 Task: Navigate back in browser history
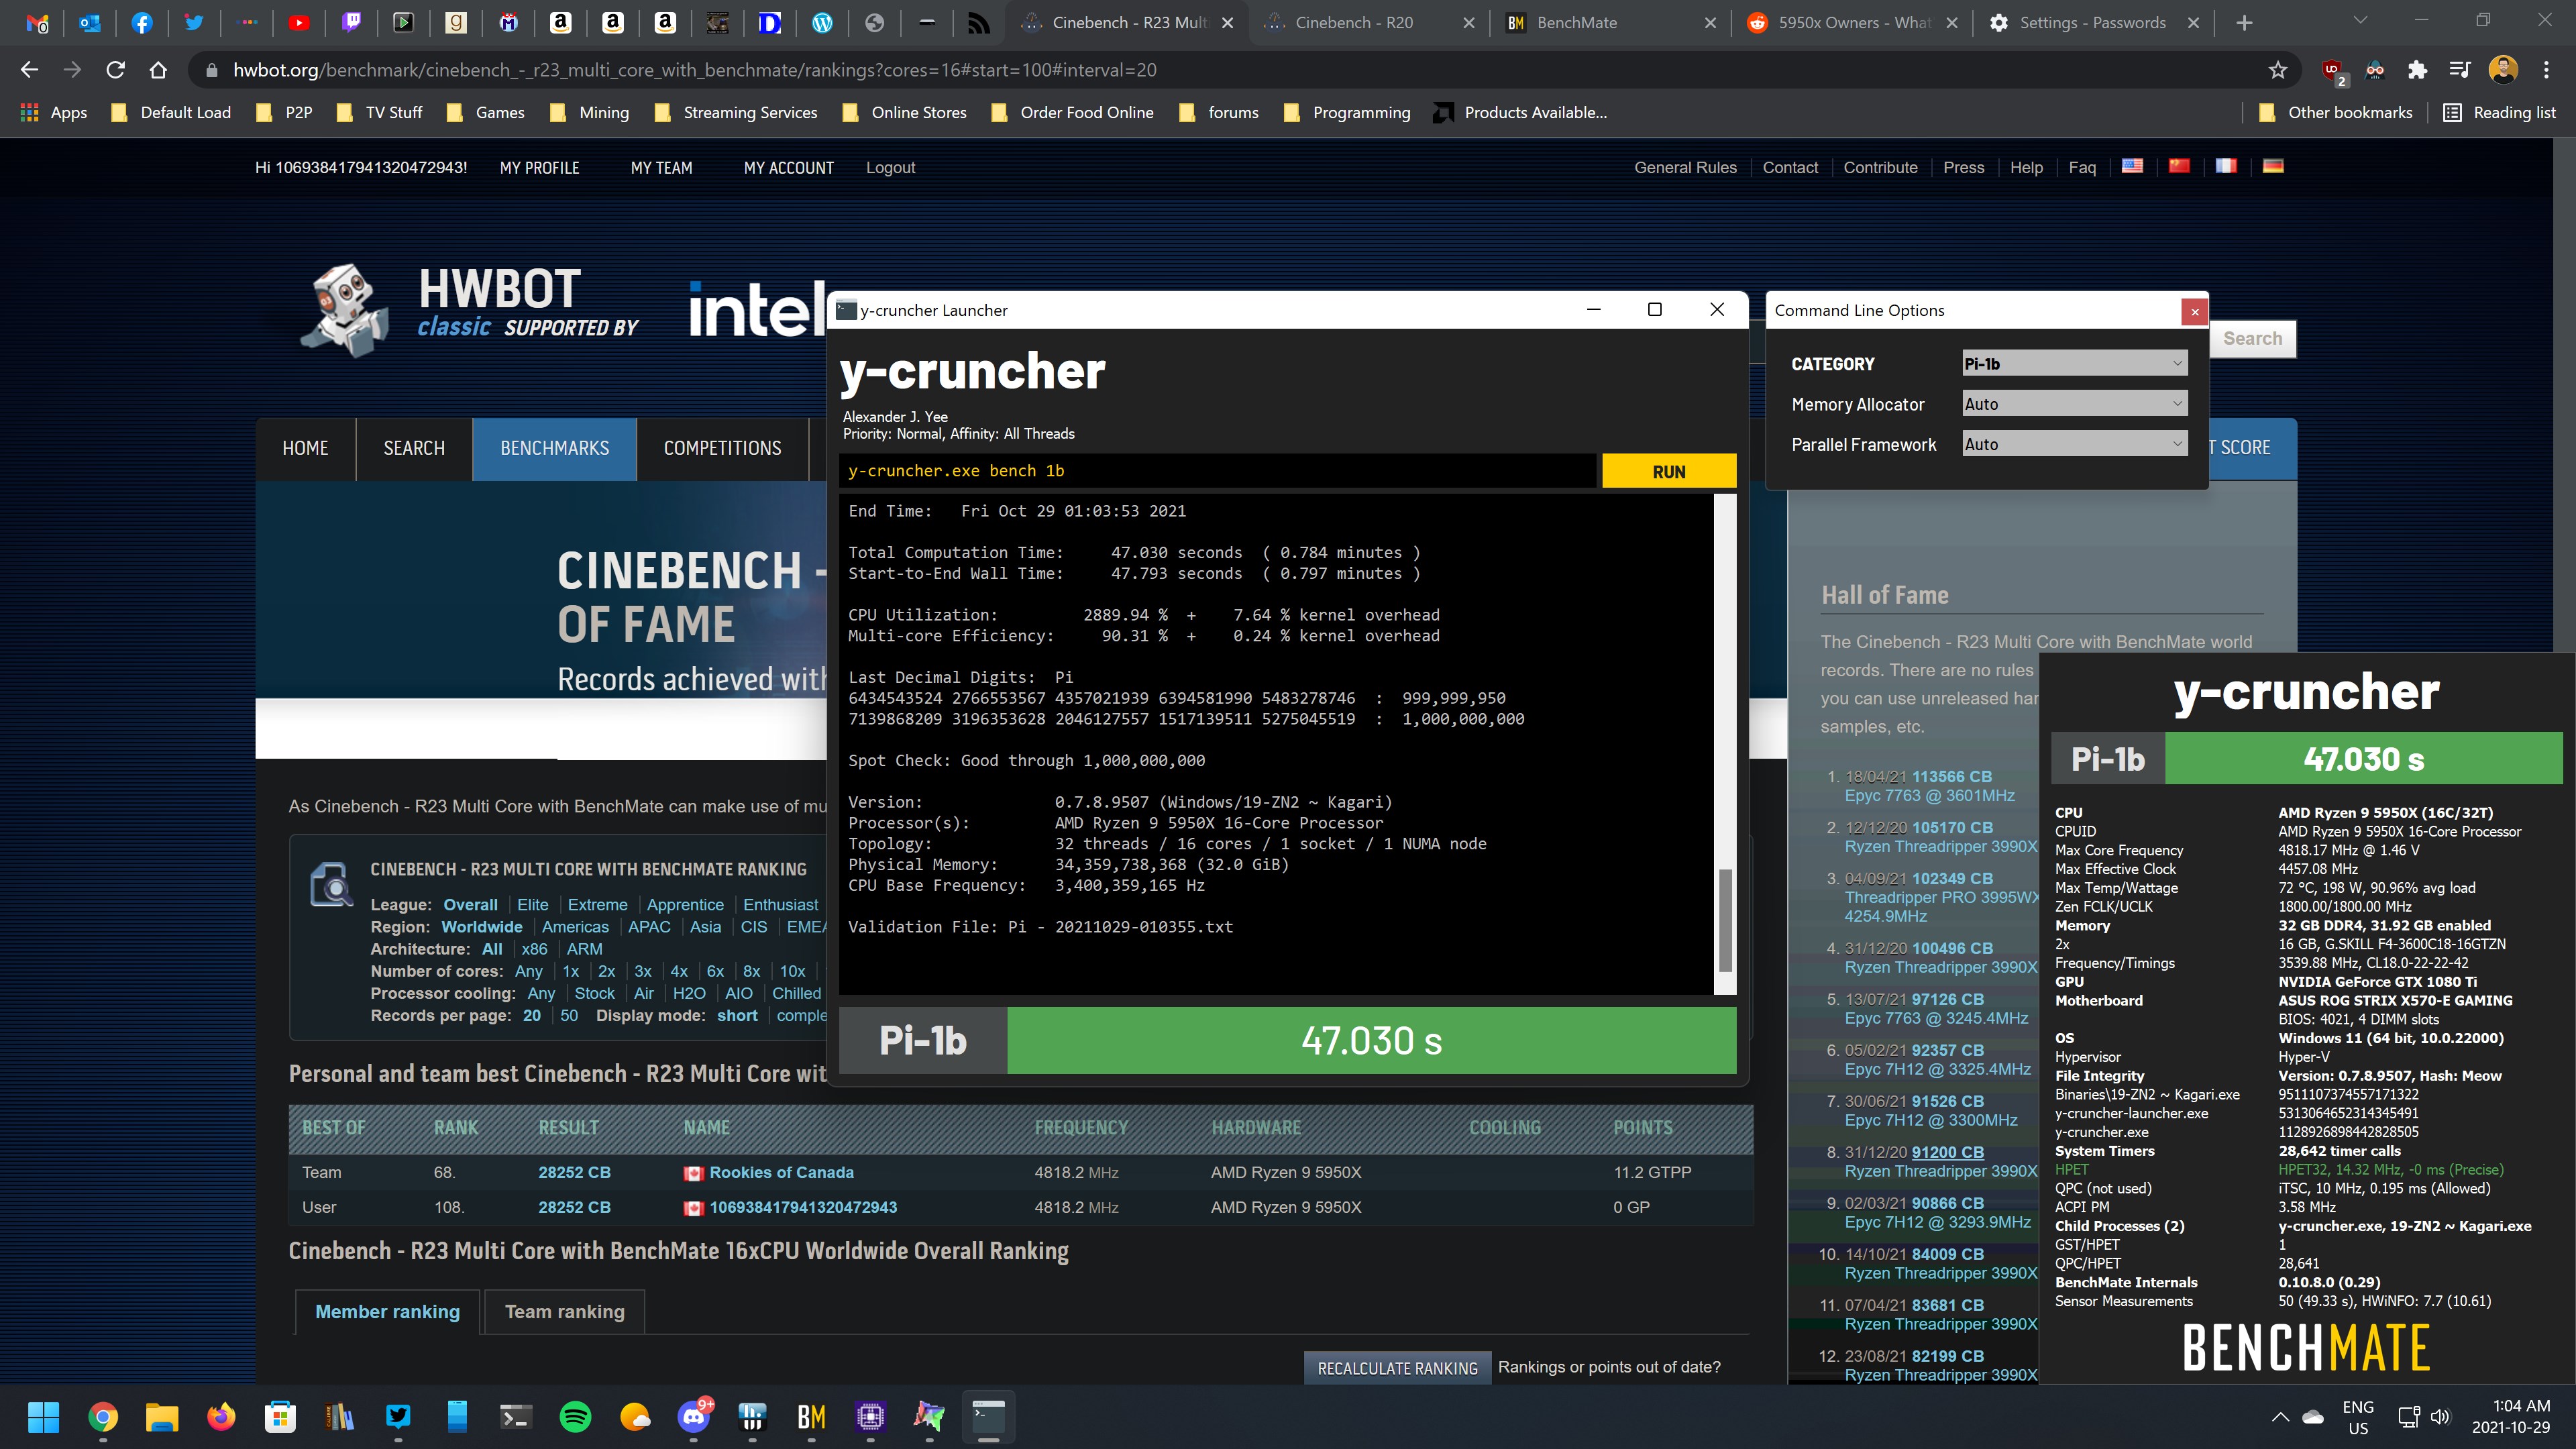pos(29,70)
